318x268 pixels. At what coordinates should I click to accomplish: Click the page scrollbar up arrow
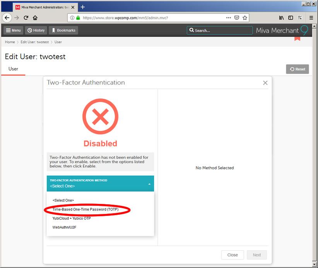pyautogui.click(x=315, y=26)
